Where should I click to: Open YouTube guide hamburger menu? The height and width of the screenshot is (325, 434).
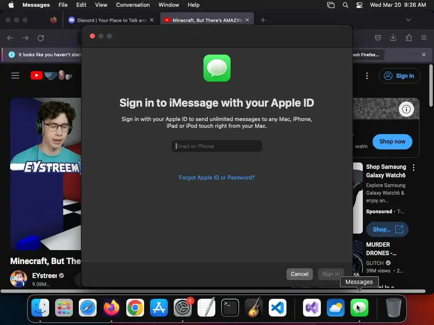tap(15, 75)
